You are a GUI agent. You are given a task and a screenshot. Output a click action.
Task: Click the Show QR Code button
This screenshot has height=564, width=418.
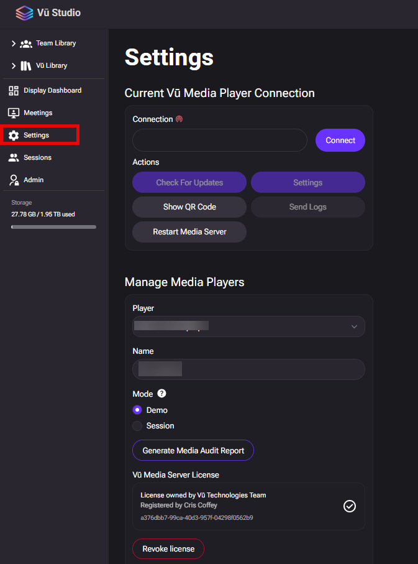(189, 207)
